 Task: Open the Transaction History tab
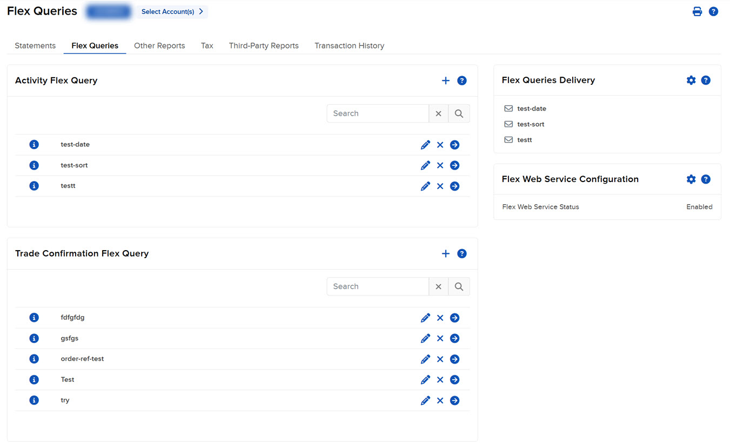pos(349,45)
